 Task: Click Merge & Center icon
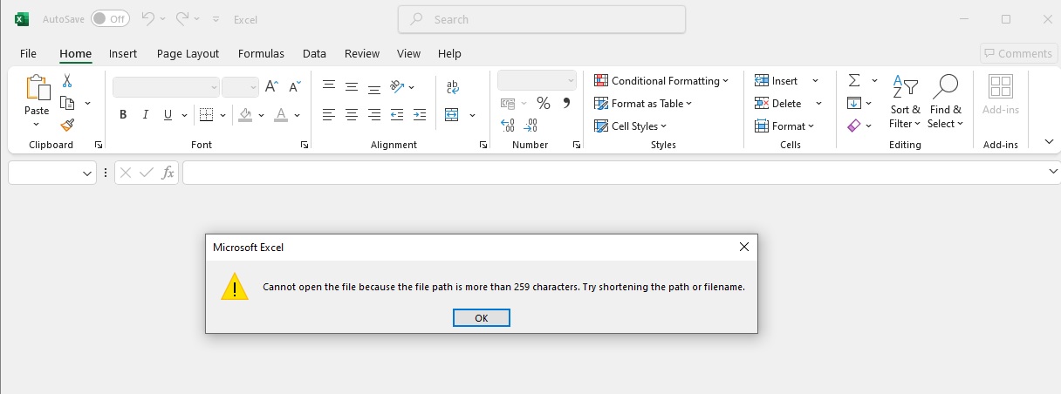click(452, 114)
